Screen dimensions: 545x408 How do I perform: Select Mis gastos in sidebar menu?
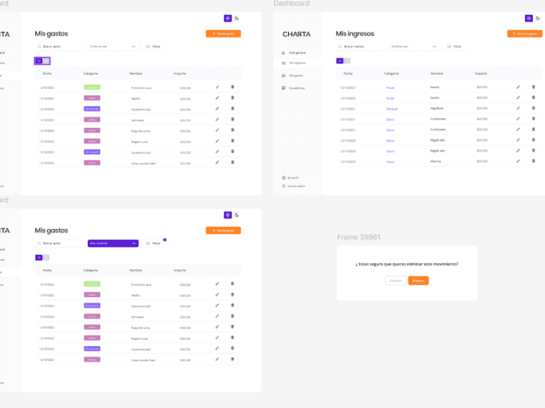click(296, 75)
